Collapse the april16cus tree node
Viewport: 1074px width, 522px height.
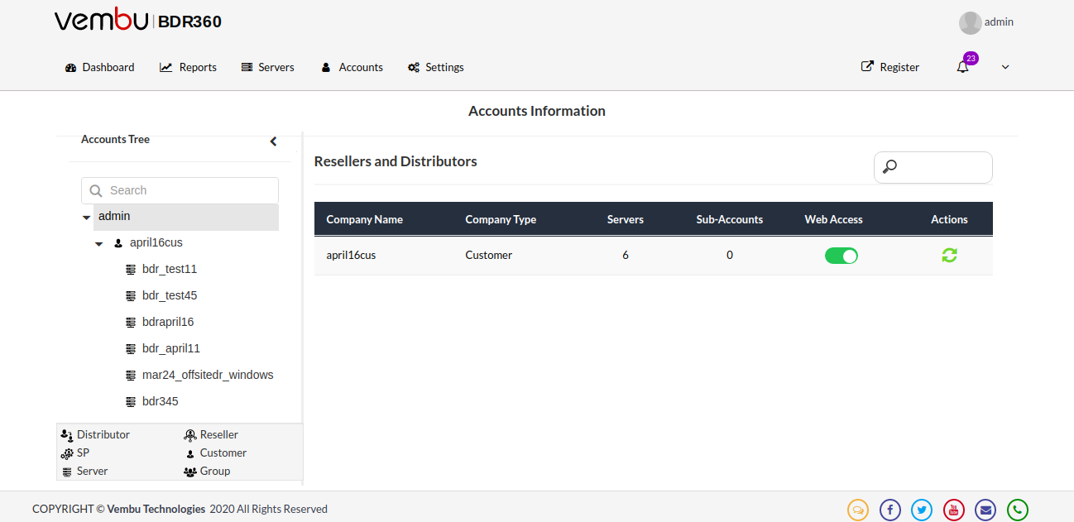(x=98, y=244)
